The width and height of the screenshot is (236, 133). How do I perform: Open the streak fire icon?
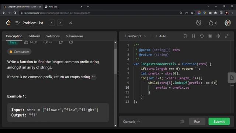[x=211, y=23]
